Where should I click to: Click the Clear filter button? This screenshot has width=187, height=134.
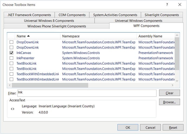[169, 93]
